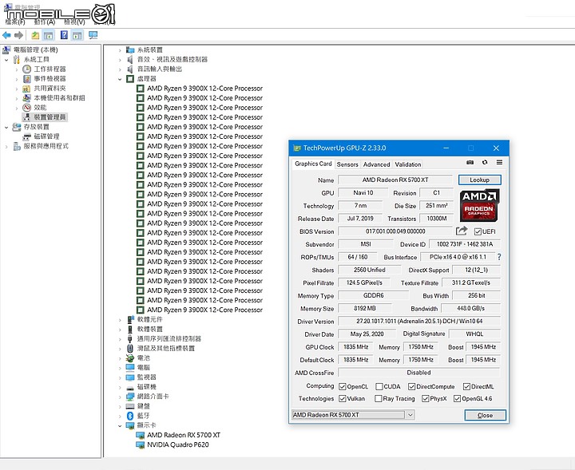Collapse the 系統工具 tree node
The image size is (575, 470).
[6, 59]
